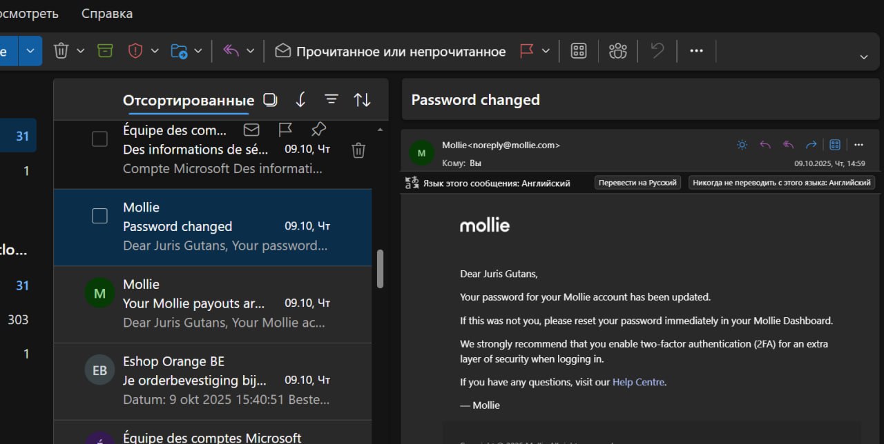Screen dimensions: 884x444
Task: Click the sort order arrows icon
Action: pyautogui.click(x=362, y=100)
